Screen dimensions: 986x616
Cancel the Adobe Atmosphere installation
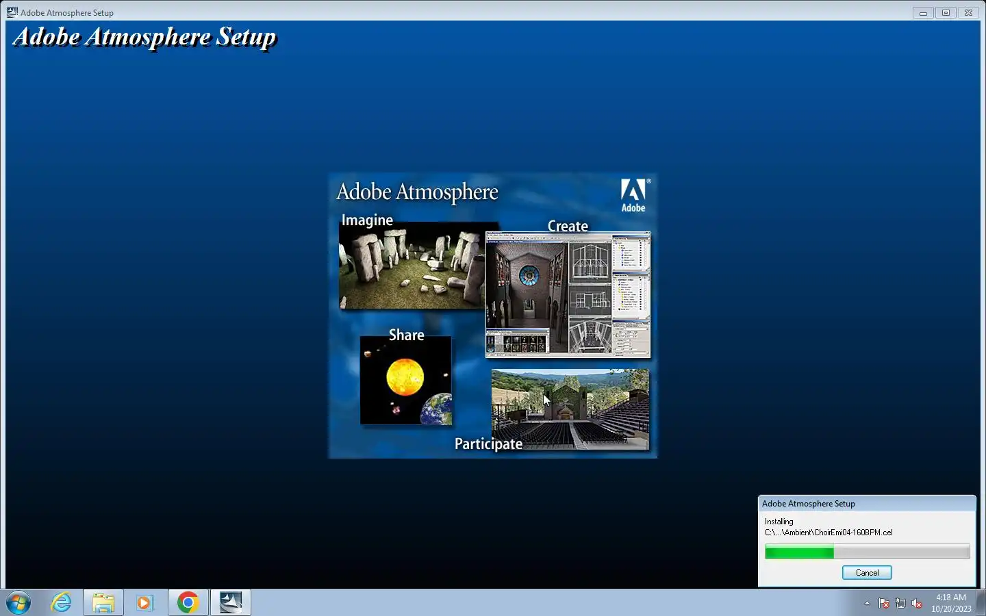pos(867,573)
